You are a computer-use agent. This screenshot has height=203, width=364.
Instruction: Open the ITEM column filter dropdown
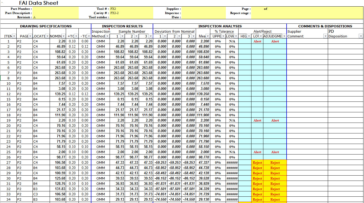[x=14, y=36]
